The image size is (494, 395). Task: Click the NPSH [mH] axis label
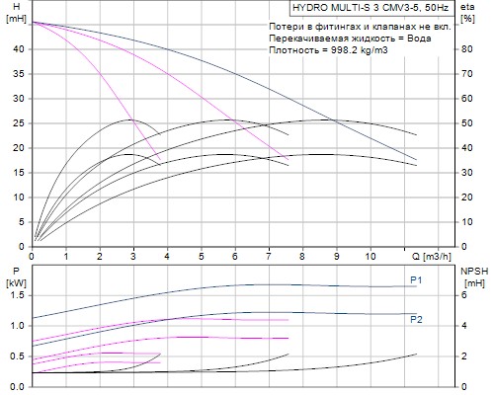474,276
